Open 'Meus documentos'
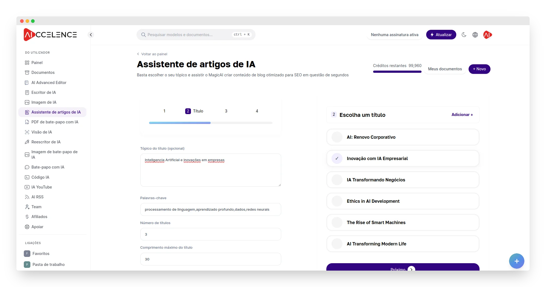Image resolution: width=546 pixels, height=287 pixels. pyautogui.click(x=445, y=69)
